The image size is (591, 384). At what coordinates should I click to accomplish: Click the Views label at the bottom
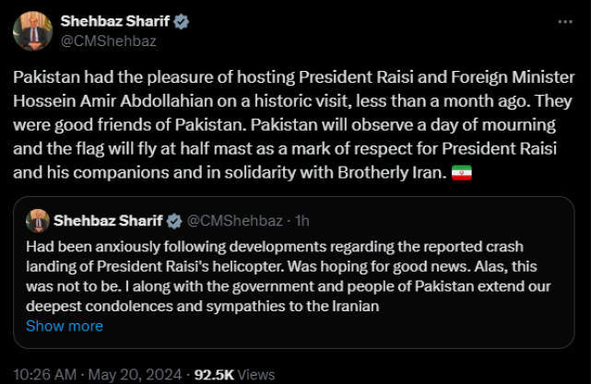tap(257, 375)
